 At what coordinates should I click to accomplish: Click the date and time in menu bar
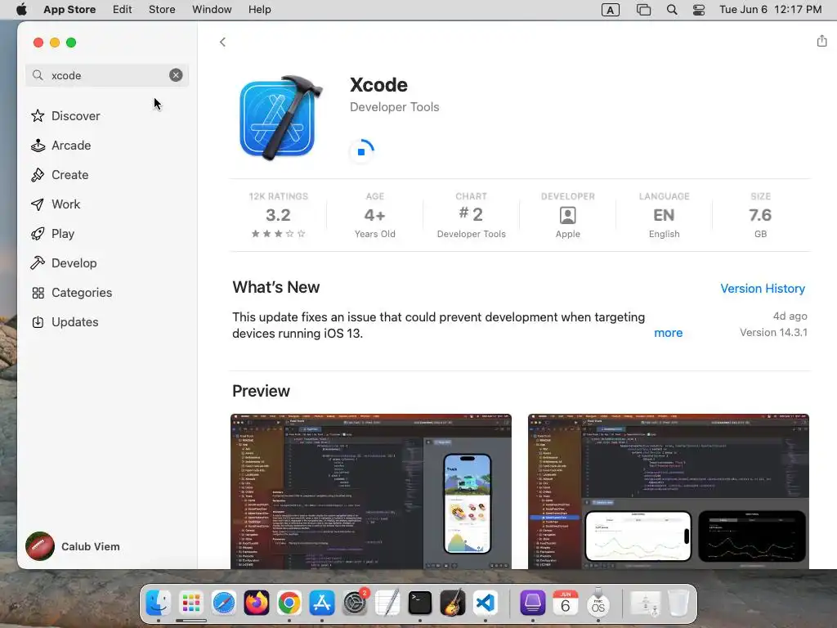click(x=770, y=10)
